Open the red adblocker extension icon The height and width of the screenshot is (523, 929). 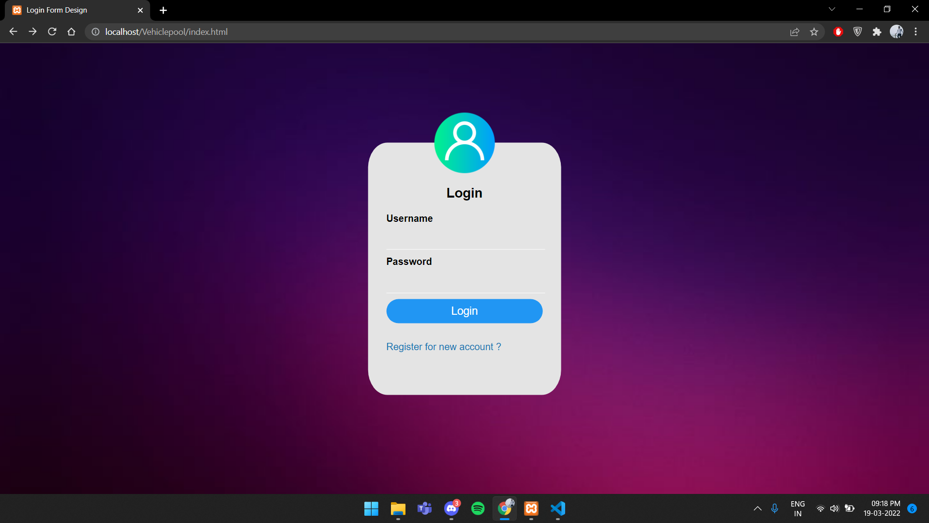point(838,32)
